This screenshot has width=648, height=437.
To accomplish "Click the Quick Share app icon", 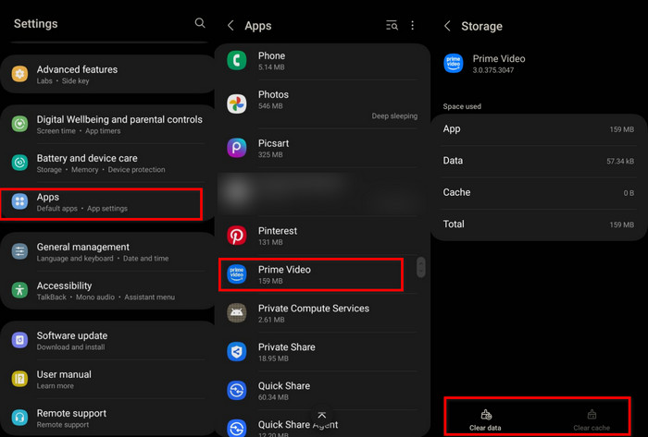I will [x=237, y=391].
